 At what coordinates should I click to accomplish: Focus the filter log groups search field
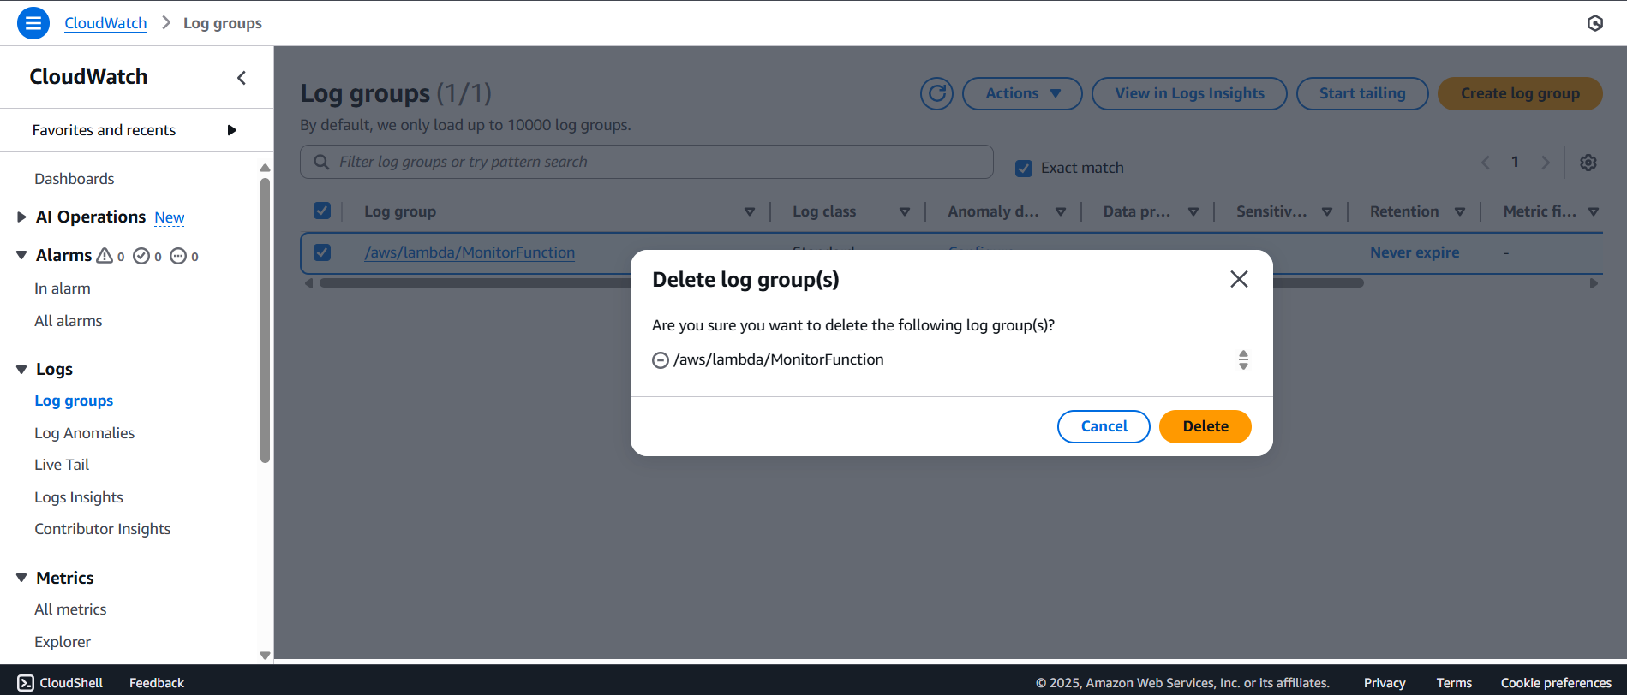(x=646, y=162)
